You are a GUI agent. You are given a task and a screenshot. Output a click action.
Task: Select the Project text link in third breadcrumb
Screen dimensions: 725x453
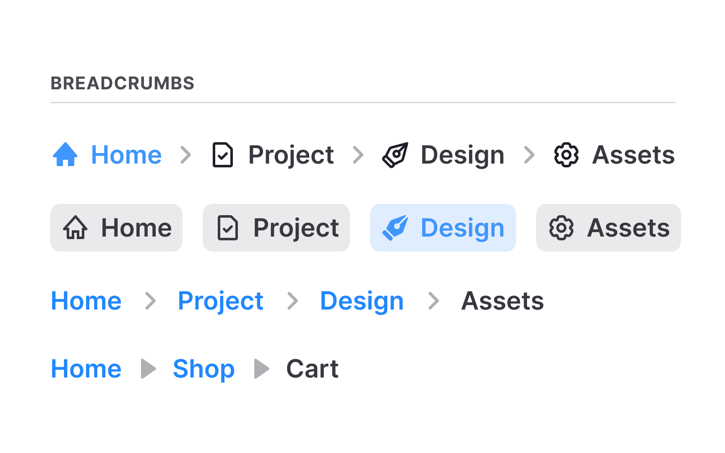point(220,300)
